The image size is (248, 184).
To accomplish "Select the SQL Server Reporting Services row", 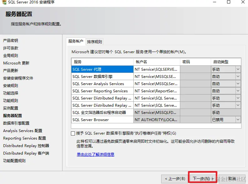I will 102,91.
